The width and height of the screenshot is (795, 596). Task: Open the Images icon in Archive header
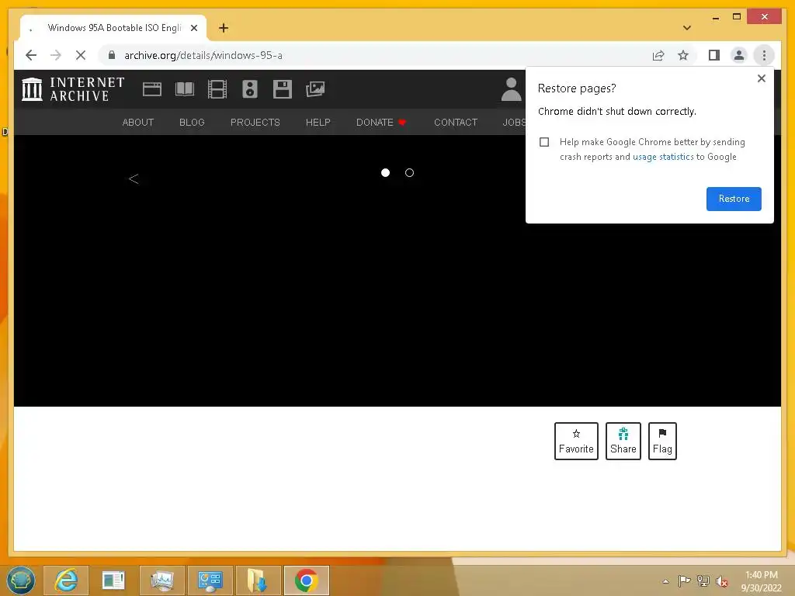[x=315, y=89]
